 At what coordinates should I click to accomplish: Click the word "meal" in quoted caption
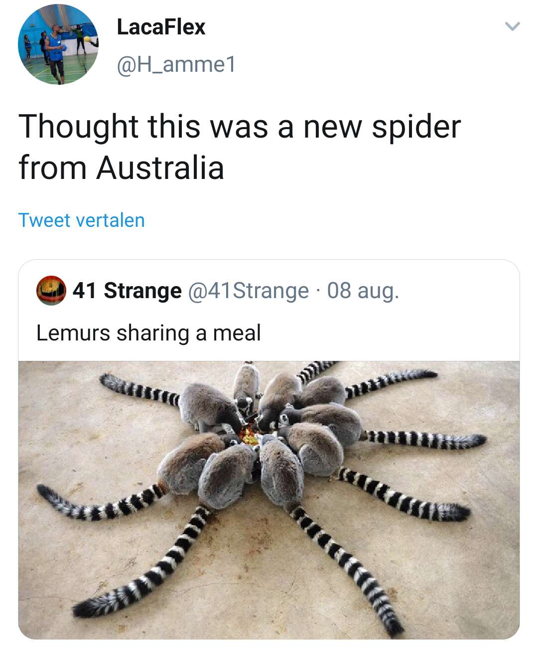(x=237, y=333)
